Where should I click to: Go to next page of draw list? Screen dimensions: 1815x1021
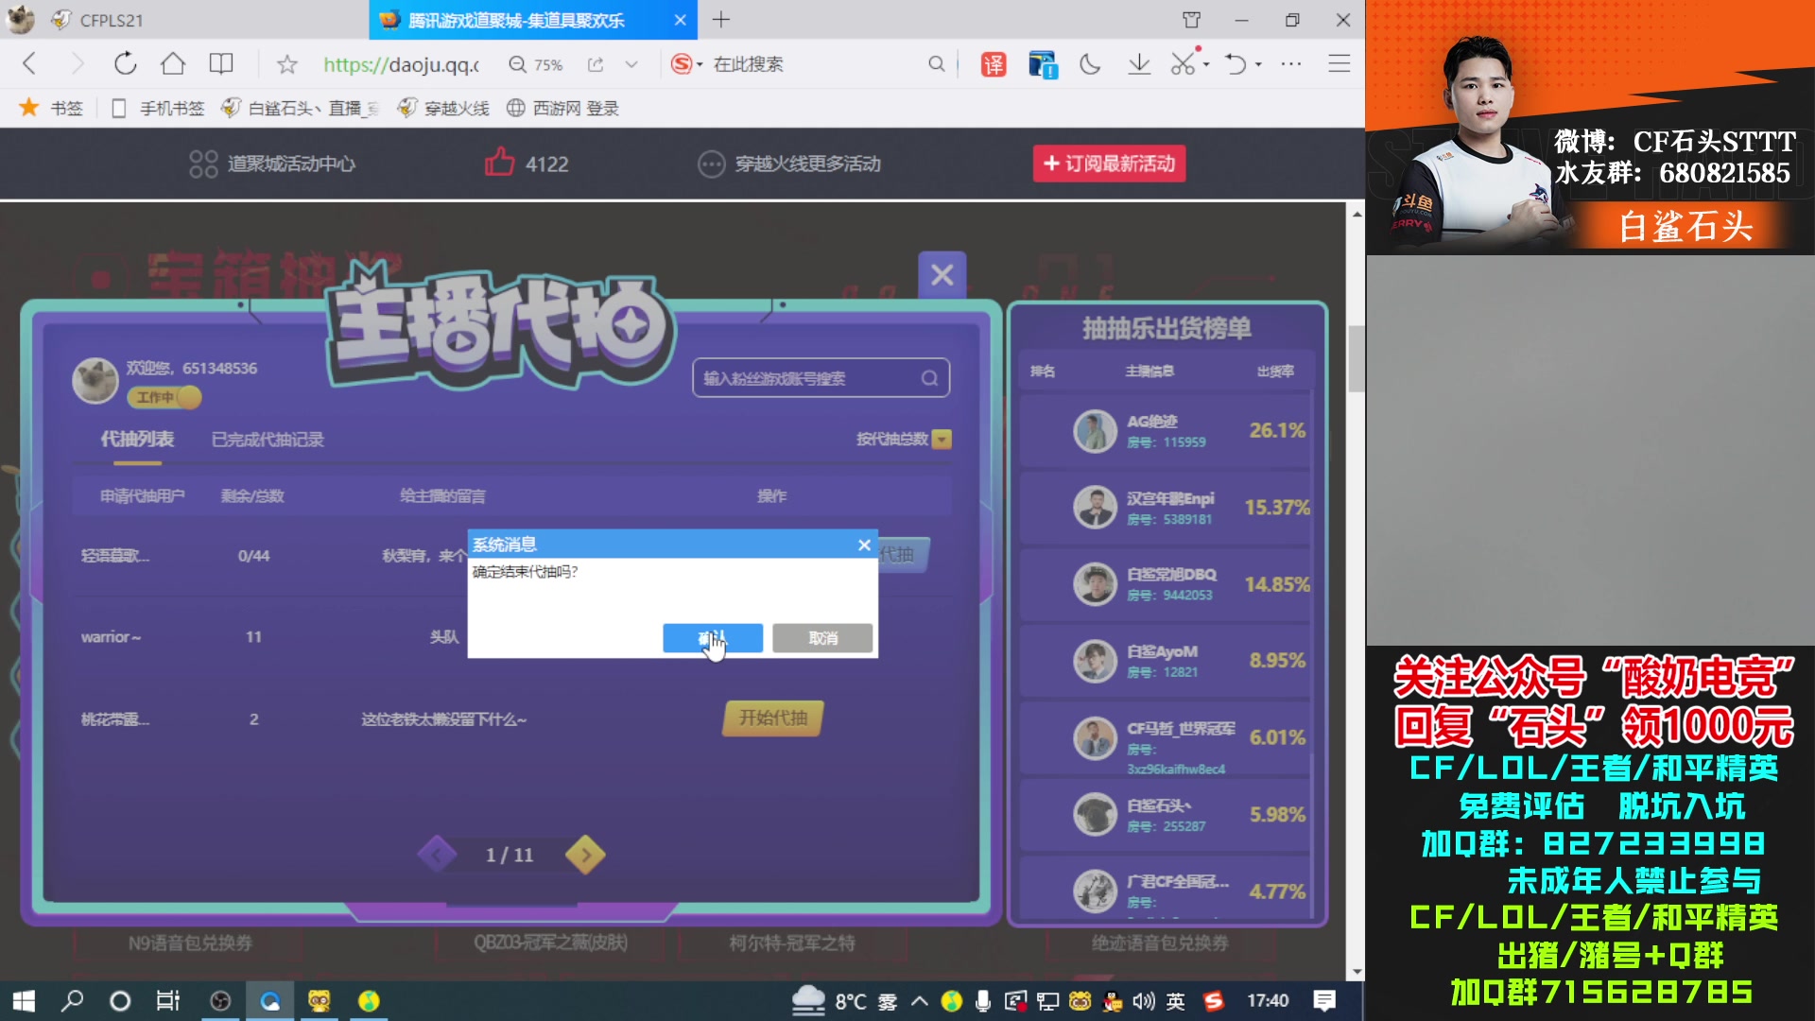pyautogui.click(x=585, y=855)
